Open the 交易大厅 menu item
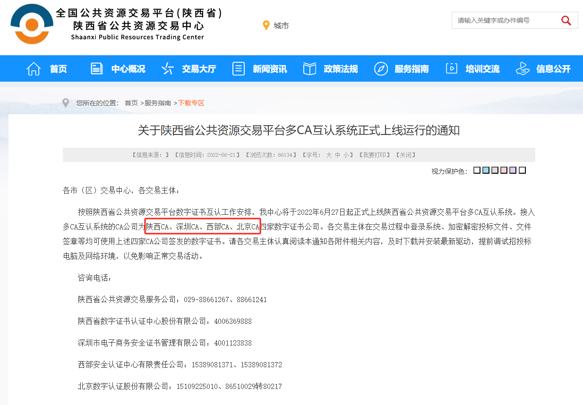 click(199, 69)
